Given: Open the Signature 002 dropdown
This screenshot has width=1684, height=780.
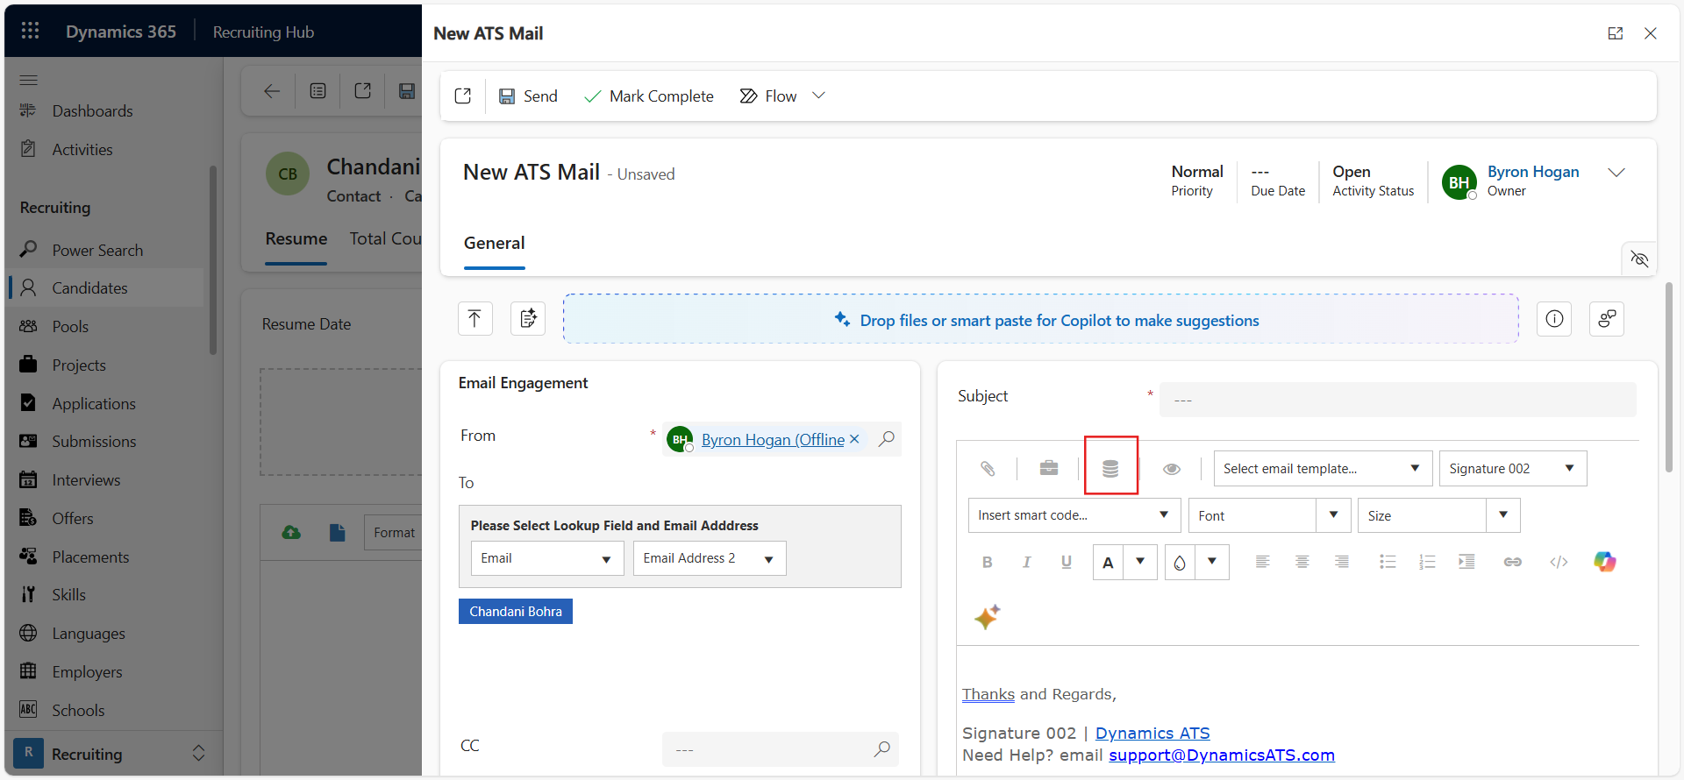Looking at the screenshot, I should pos(1513,469).
